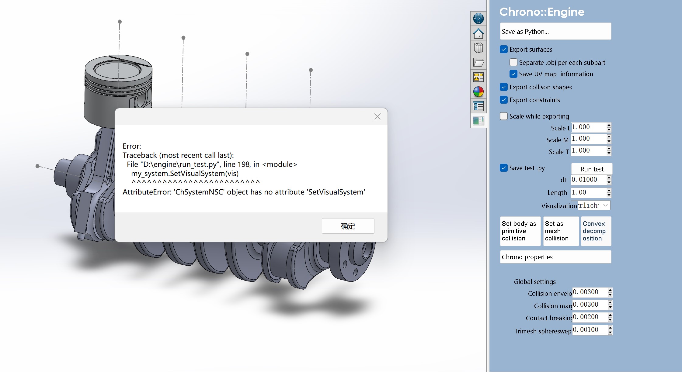The height and width of the screenshot is (372, 682).
Task: Enable Separate .obj per each subpart
Action: 513,62
